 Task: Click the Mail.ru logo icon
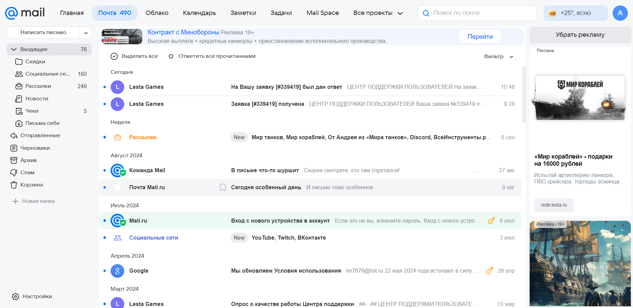click(x=11, y=13)
